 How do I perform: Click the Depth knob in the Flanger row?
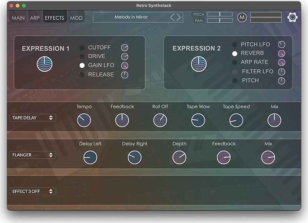point(179,156)
